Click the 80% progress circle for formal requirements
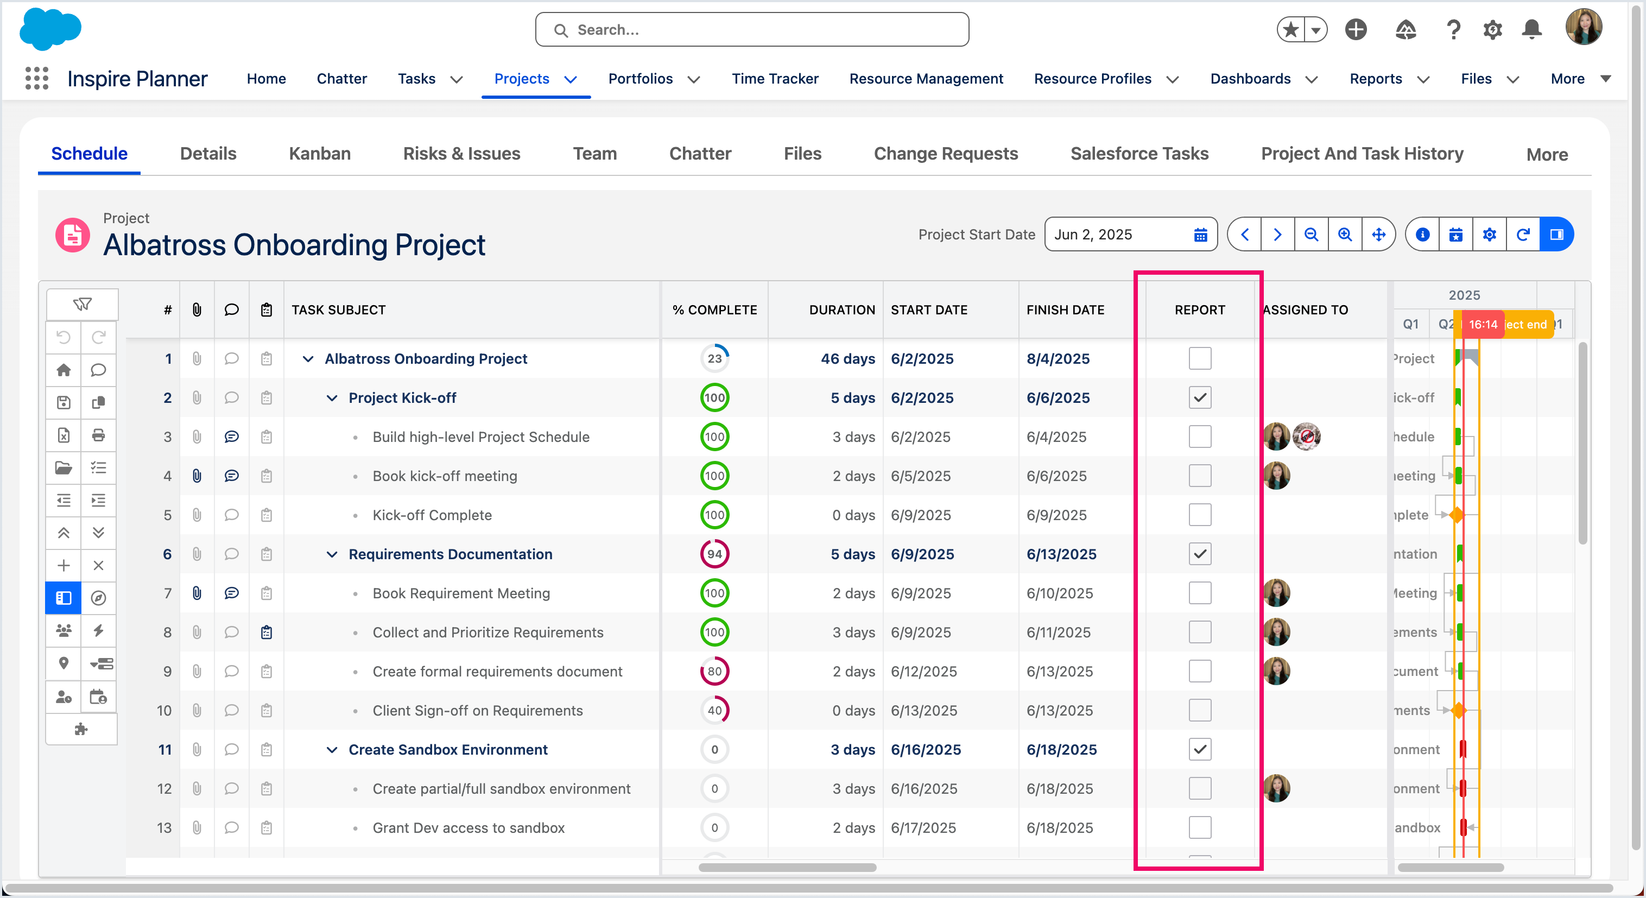Image resolution: width=1646 pixels, height=898 pixels. coord(714,672)
